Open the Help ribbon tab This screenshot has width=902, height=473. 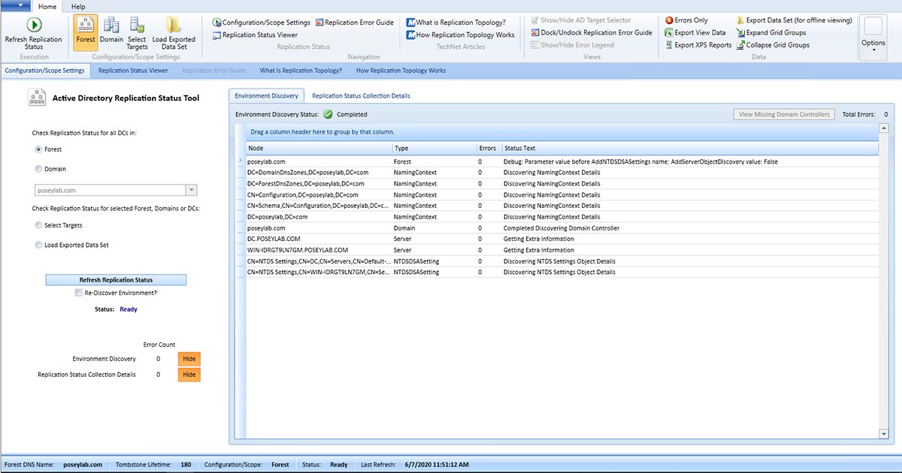[78, 6]
